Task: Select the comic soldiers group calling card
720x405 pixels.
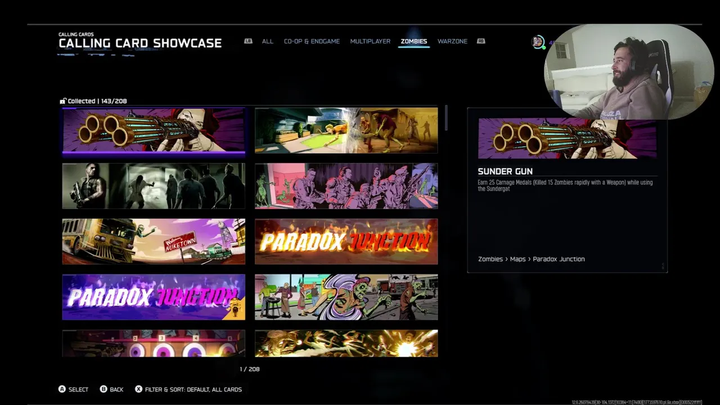Action: [346, 186]
